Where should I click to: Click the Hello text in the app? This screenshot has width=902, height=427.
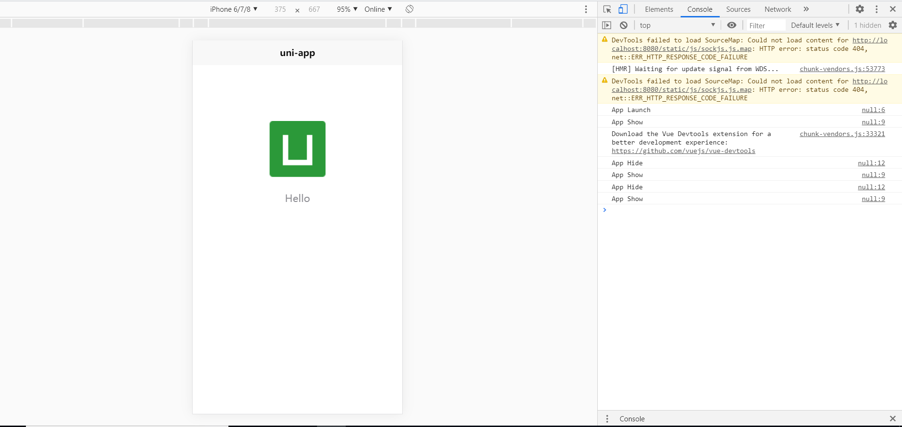click(x=297, y=199)
